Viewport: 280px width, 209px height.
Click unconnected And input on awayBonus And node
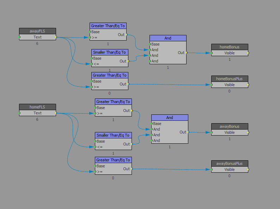coord(151,141)
